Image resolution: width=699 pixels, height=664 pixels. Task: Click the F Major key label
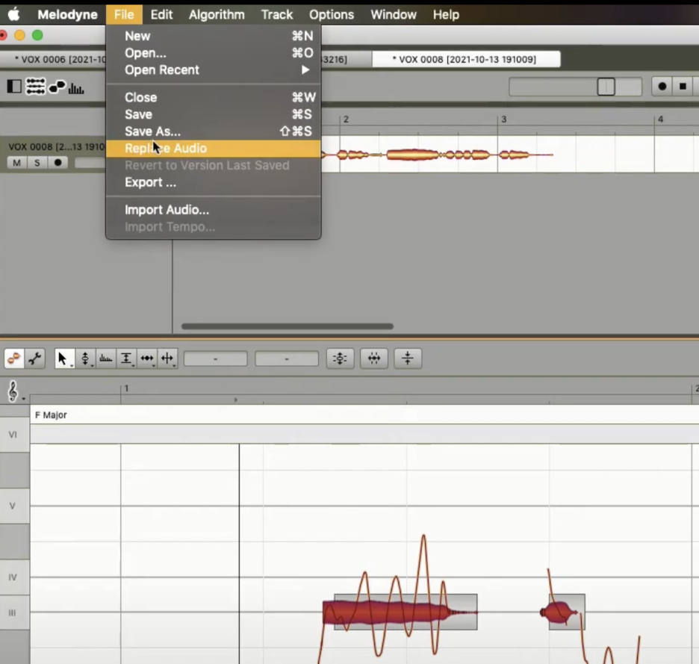click(51, 415)
